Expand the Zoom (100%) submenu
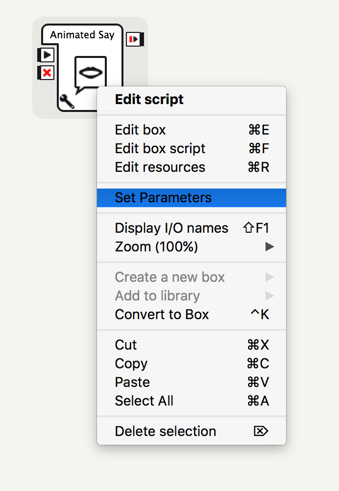The height and width of the screenshot is (491, 339). [x=157, y=247]
